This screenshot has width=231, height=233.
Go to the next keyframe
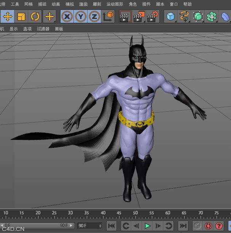click(169, 226)
